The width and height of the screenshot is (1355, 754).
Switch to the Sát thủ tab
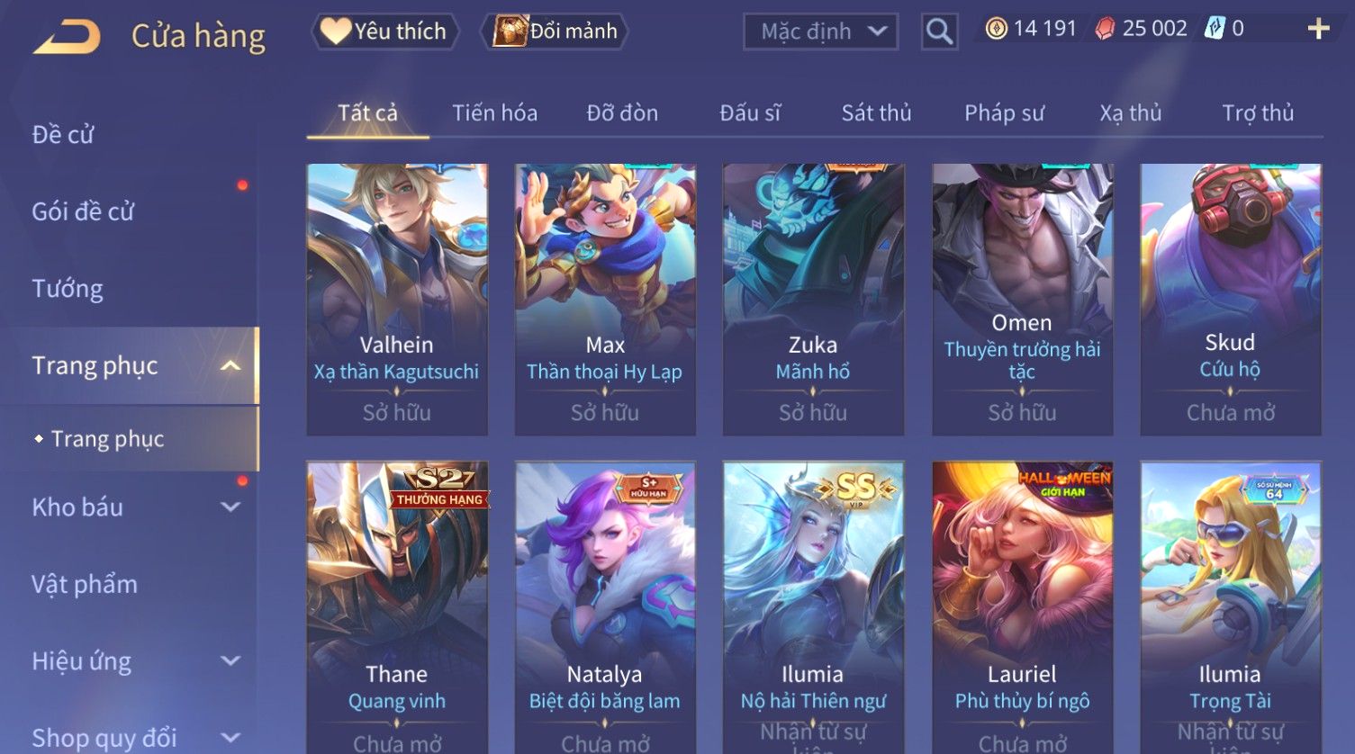876,113
